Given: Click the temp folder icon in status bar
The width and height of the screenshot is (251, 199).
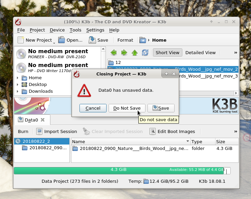Looking at the screenshot, I should click(146, 181).
